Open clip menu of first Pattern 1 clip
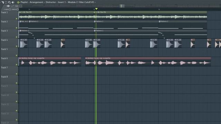The image size is (221, 124). click(20, 31)
